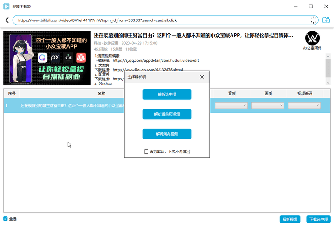Minimize the application window

pos(295,7)
